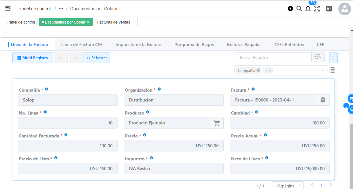This screenshot has width=353, height=189.
Task: Open the three-dot more options menu
Action: 333,58
